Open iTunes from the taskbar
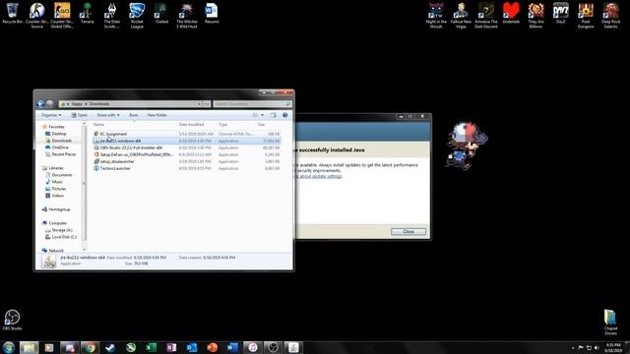Image resolution: width=630 pixels, height=354 pixels. pyautogui.click(x=253, y=347)
